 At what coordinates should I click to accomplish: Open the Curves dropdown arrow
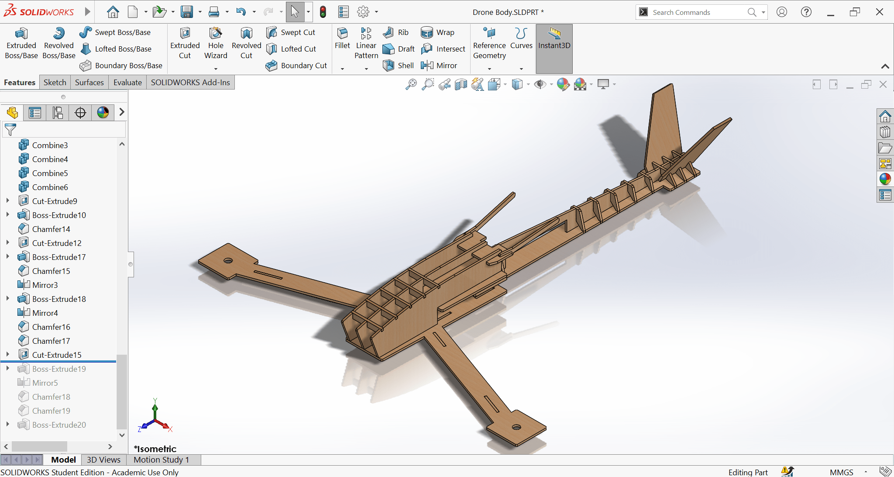point(521,69)
